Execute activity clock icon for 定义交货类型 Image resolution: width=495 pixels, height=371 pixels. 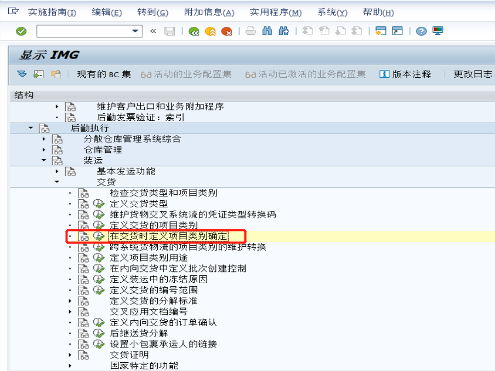pyautogui.click(x=99, y=204)
